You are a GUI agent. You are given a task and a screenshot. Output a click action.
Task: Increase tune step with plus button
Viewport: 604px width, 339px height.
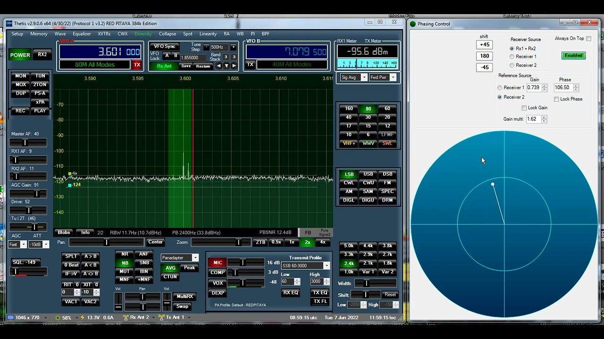point(233,47)
